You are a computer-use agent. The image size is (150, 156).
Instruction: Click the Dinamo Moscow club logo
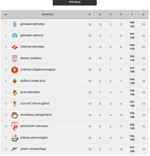(x=15, y=24)
